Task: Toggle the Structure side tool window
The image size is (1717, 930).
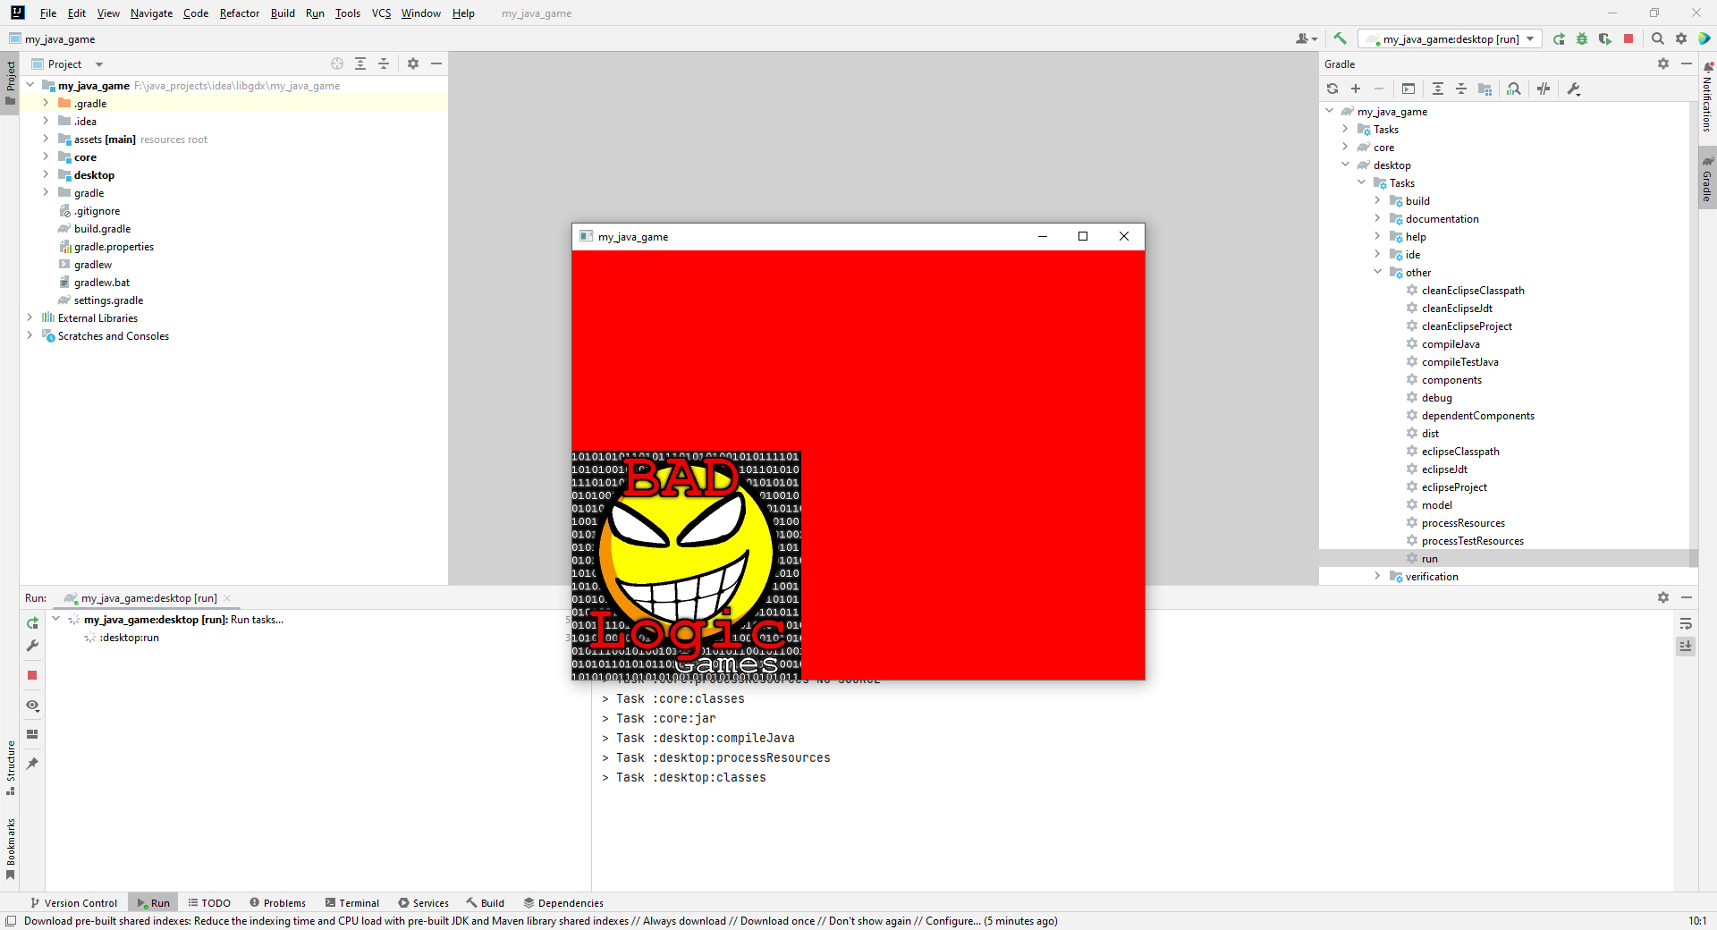Action: point(10,767)
